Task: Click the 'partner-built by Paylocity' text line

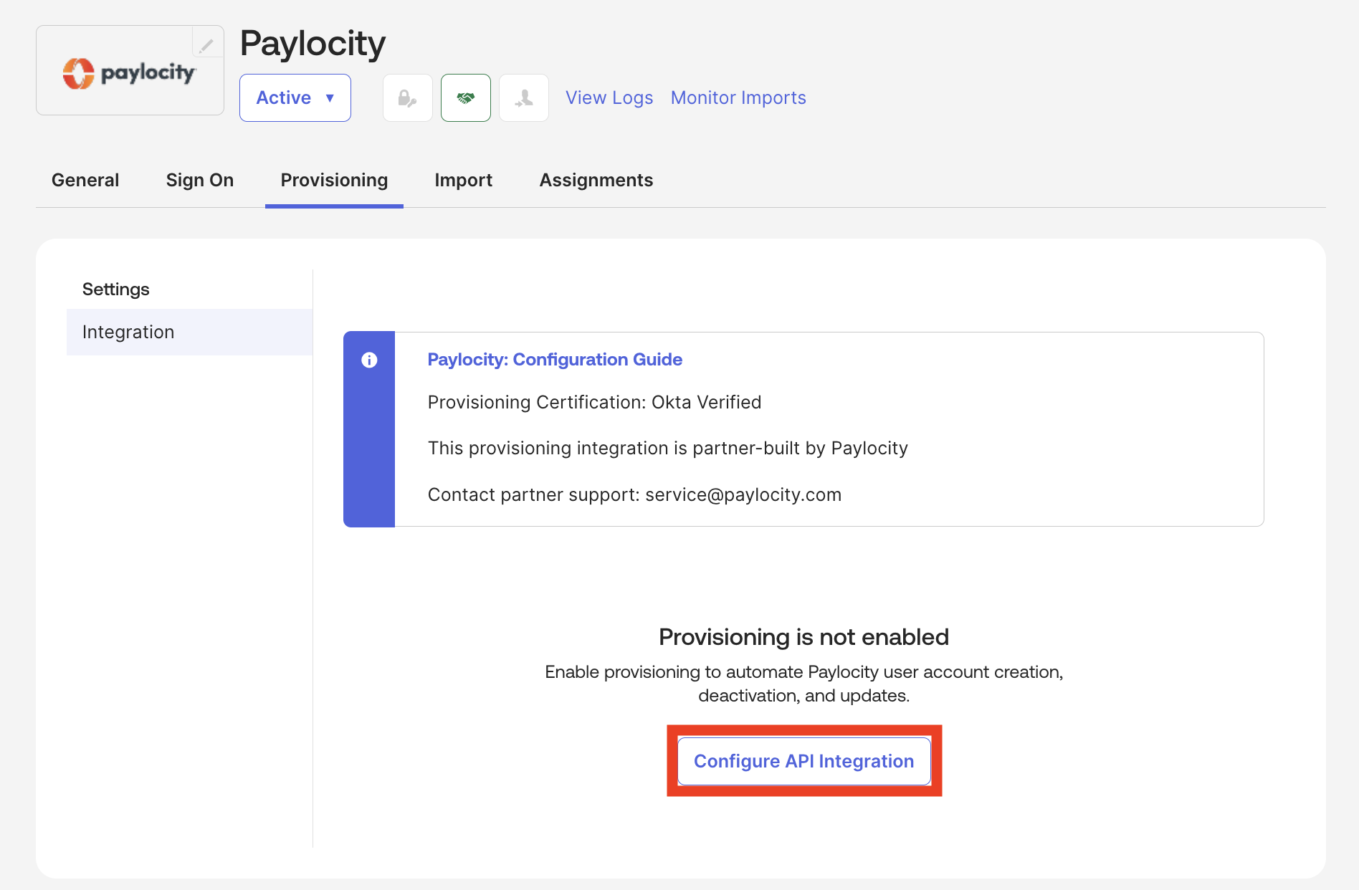Action: [x=668, y=448]
